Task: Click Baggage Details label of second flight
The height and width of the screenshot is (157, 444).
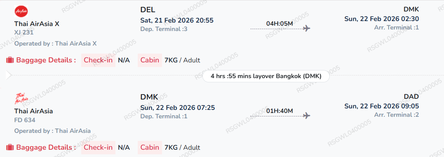Action: [46, 147]
